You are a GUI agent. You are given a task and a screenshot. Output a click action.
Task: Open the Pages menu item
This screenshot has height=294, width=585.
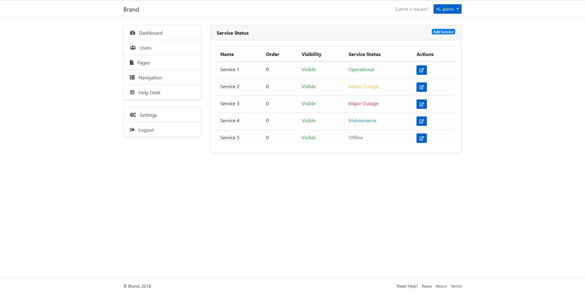tap(143, 63)
